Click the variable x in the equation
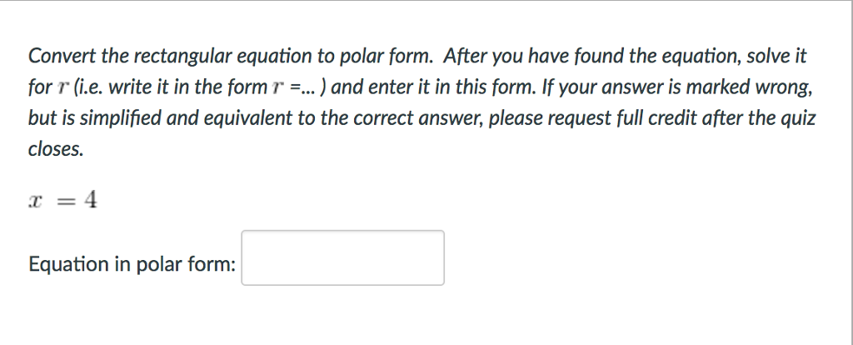Screen dimensions: 853x345 (33, 203)
